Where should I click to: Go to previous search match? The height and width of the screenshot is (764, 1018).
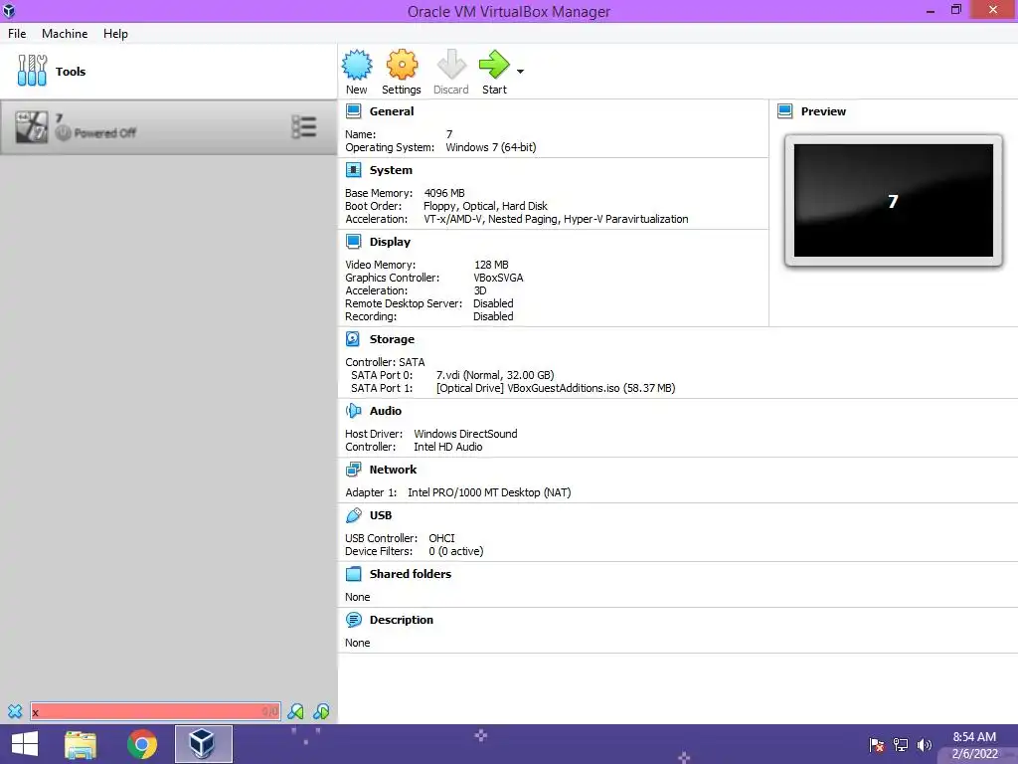point(295,711)
